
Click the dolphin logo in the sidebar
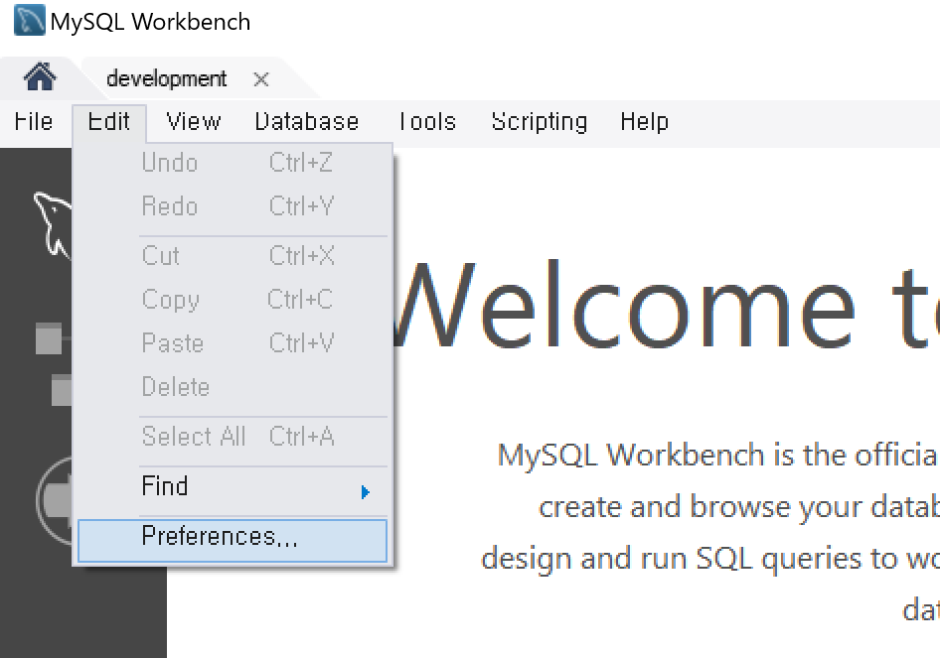53,225
